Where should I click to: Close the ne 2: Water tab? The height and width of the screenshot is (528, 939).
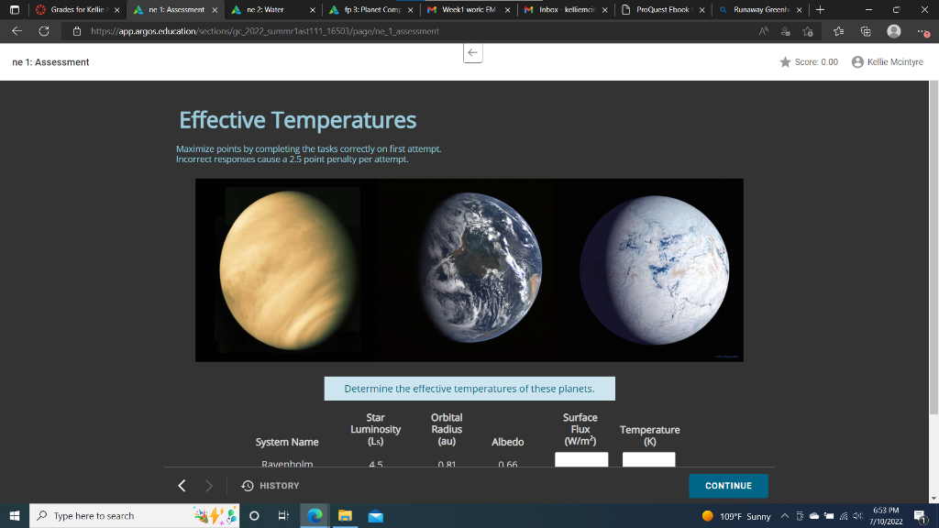pos(312,9)
